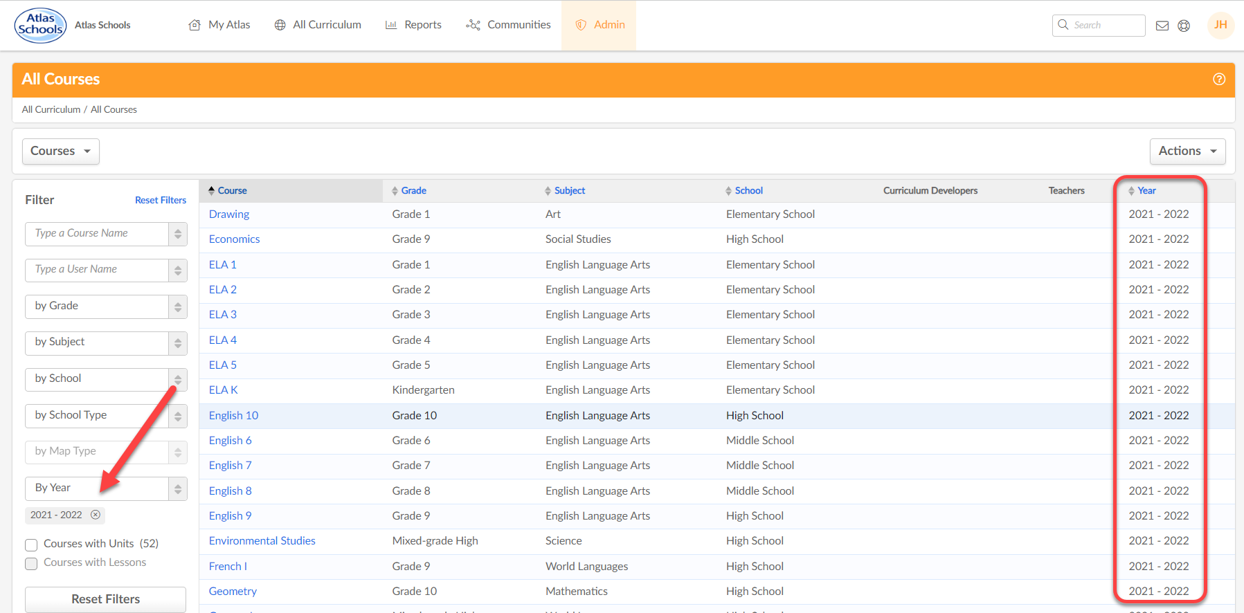
Task: Click in the top Search box
Action: 1099,26
